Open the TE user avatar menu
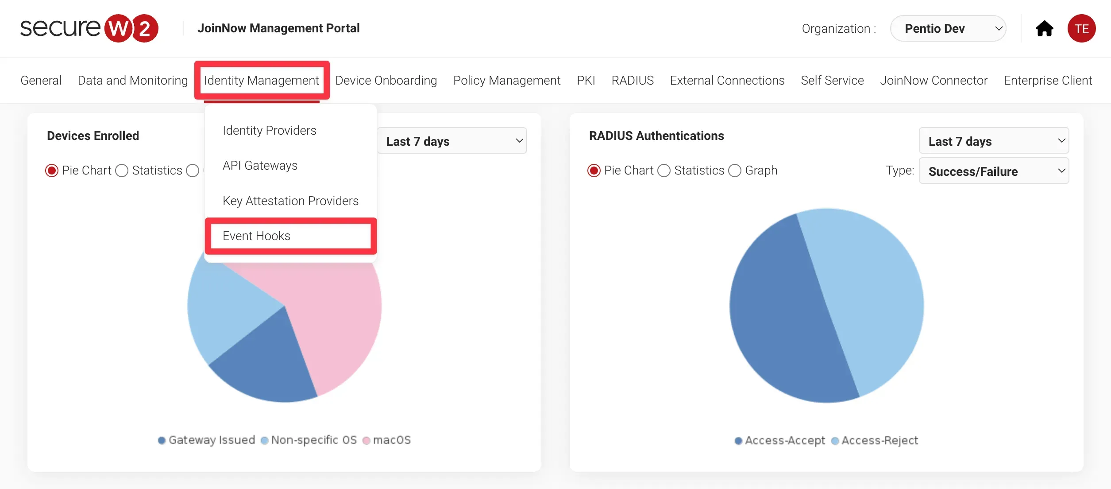Image resolution: width=1111 pixels, height=489 pixels. click(1081, 29)
